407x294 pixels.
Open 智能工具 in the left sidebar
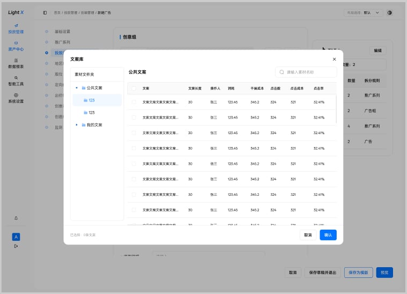click(16, 81)
